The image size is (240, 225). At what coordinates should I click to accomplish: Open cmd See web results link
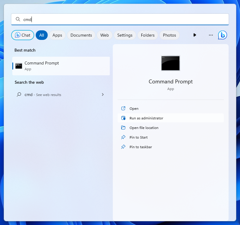pyautogui.click(x=43, y=94)
